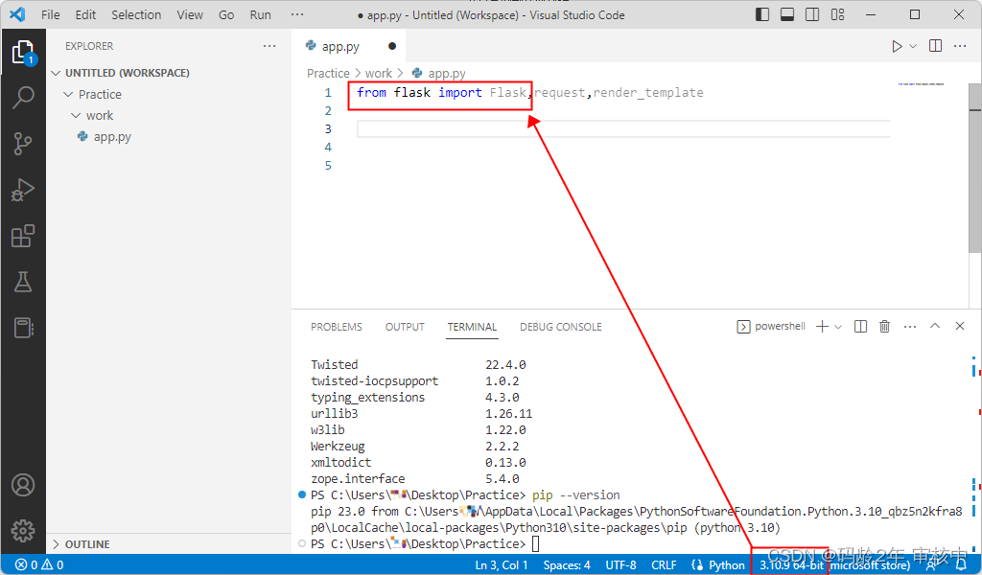Open editor More Actions ellipsis
982x575 pixels.
pyautogui.click(x=960, y=46)
